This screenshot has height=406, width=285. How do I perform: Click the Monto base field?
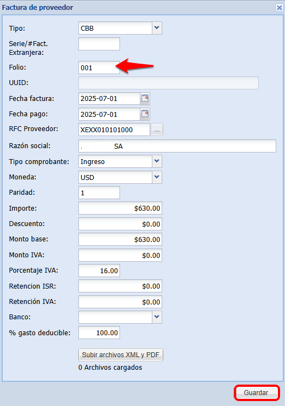click(120, 239)
